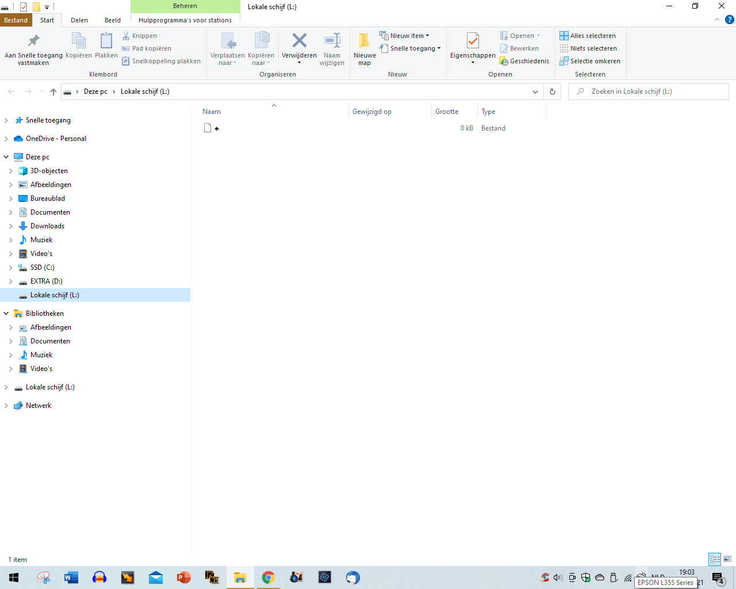Open the Beeld ribbon tab
The height and width of the screenshot is (589, 736).
[x=113, y=20]
